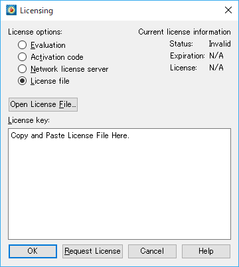Click the 'Evaluation' option label text
This screenshot has width=239, height=267.
[x=48, y=45]
